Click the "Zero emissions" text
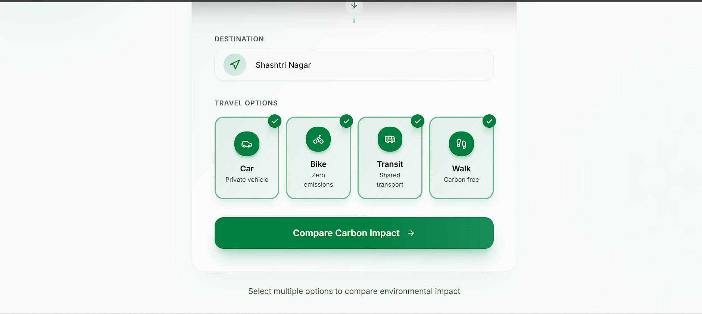Viewport: 702px width, 314px height. pyautogui.click(x=318, y=180)
